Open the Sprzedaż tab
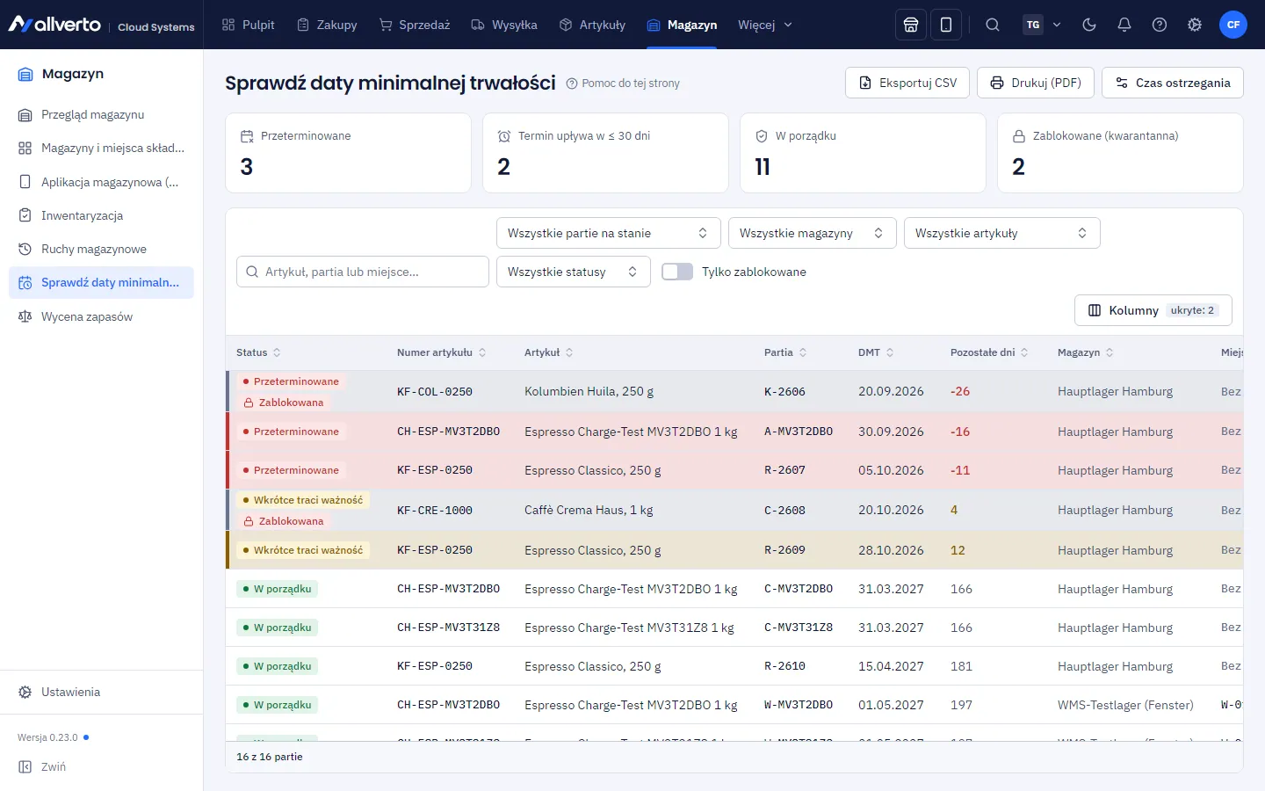Viewport: 1265px width, 791px height. [415, 25]
